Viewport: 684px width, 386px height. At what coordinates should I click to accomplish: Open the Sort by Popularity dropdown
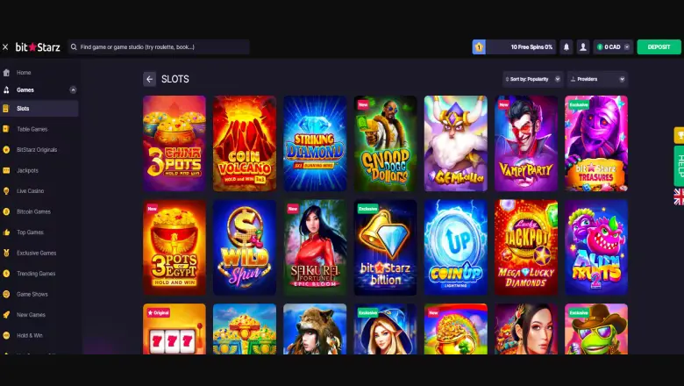click(x=532, y=79)
